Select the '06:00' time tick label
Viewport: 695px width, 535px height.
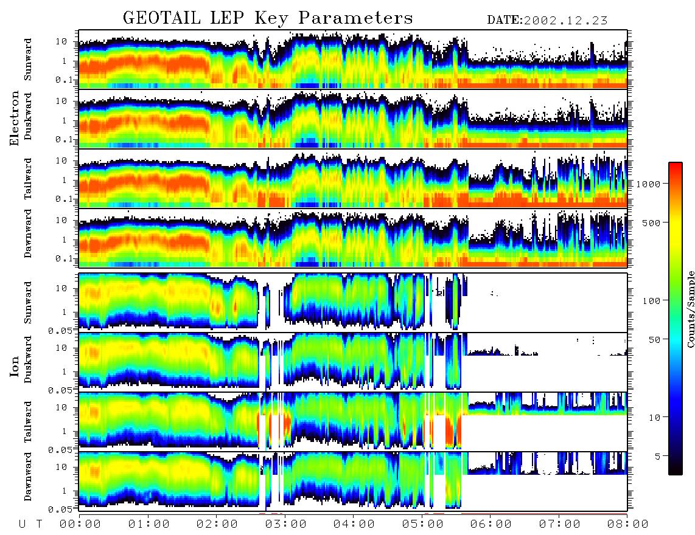pyautogui.click(x=491, y=525)
